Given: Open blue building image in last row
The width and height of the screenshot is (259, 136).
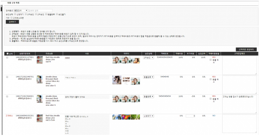Looking at the screenshot, I should [117, 117].
